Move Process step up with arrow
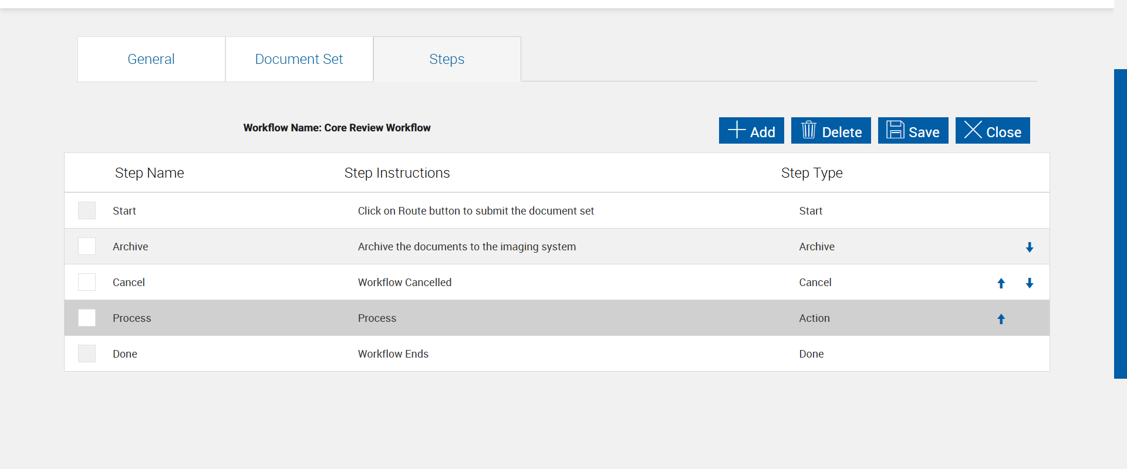Viewport: 1127px width, 469px height. pyautogui.click(x=1001, y=319)
